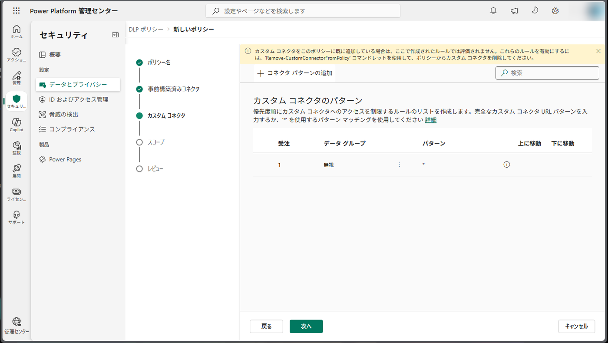This screenshot has height=343, width=608.
Task: Click the Power Platform 管理センター title
Action: point(74,11)
